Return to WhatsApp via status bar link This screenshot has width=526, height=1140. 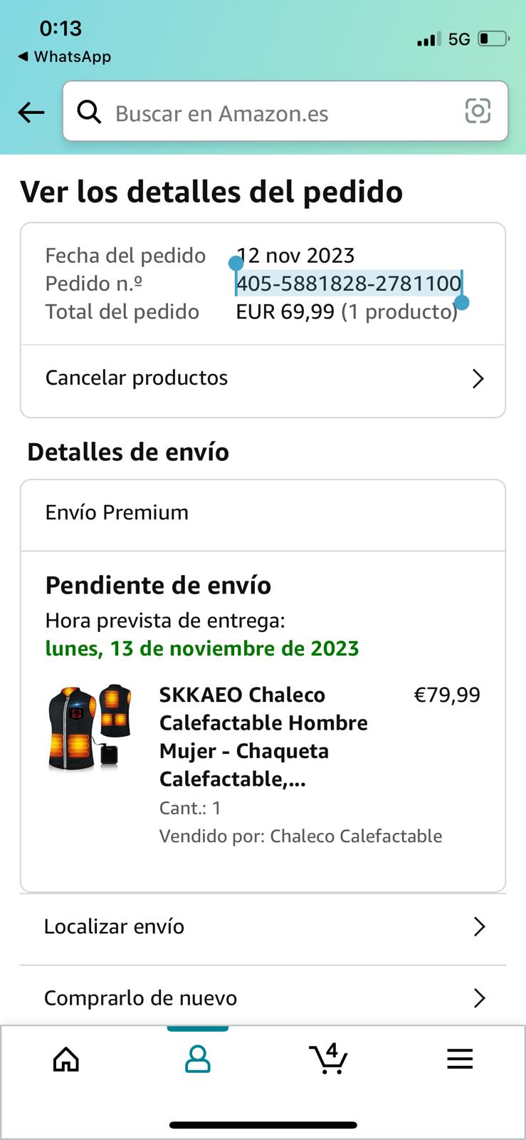point(64,56)
